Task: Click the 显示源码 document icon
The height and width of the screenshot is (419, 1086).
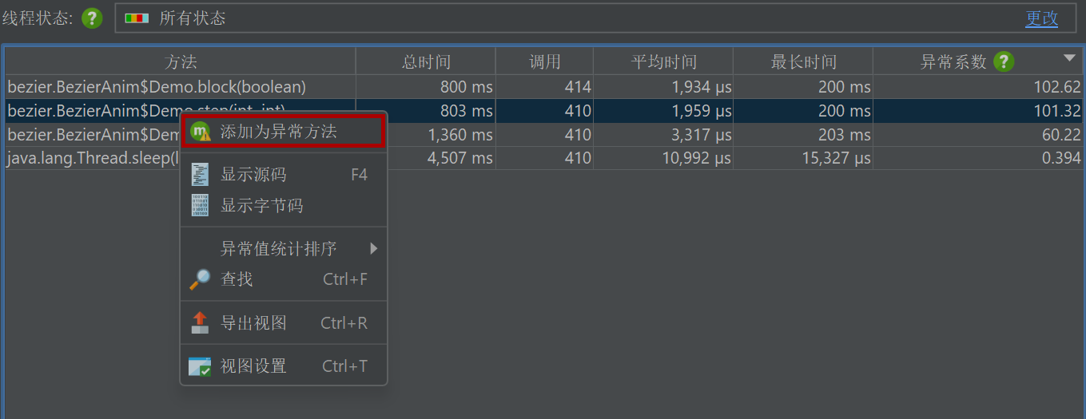Action: [x=201, y=175]
